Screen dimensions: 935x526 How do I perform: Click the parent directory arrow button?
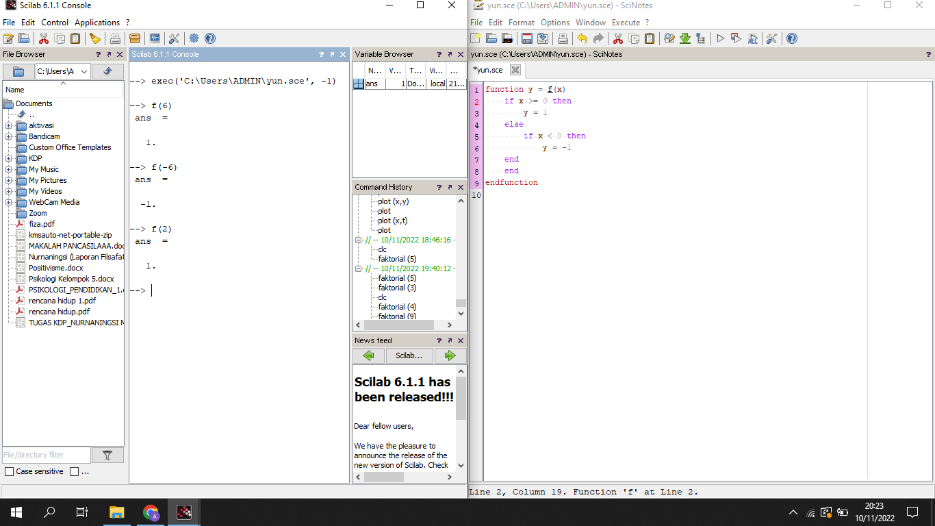(107, 71)
